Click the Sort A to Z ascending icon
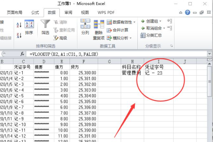Image resolution: width=213 pixels, height=142 pixels. point(19,24)
